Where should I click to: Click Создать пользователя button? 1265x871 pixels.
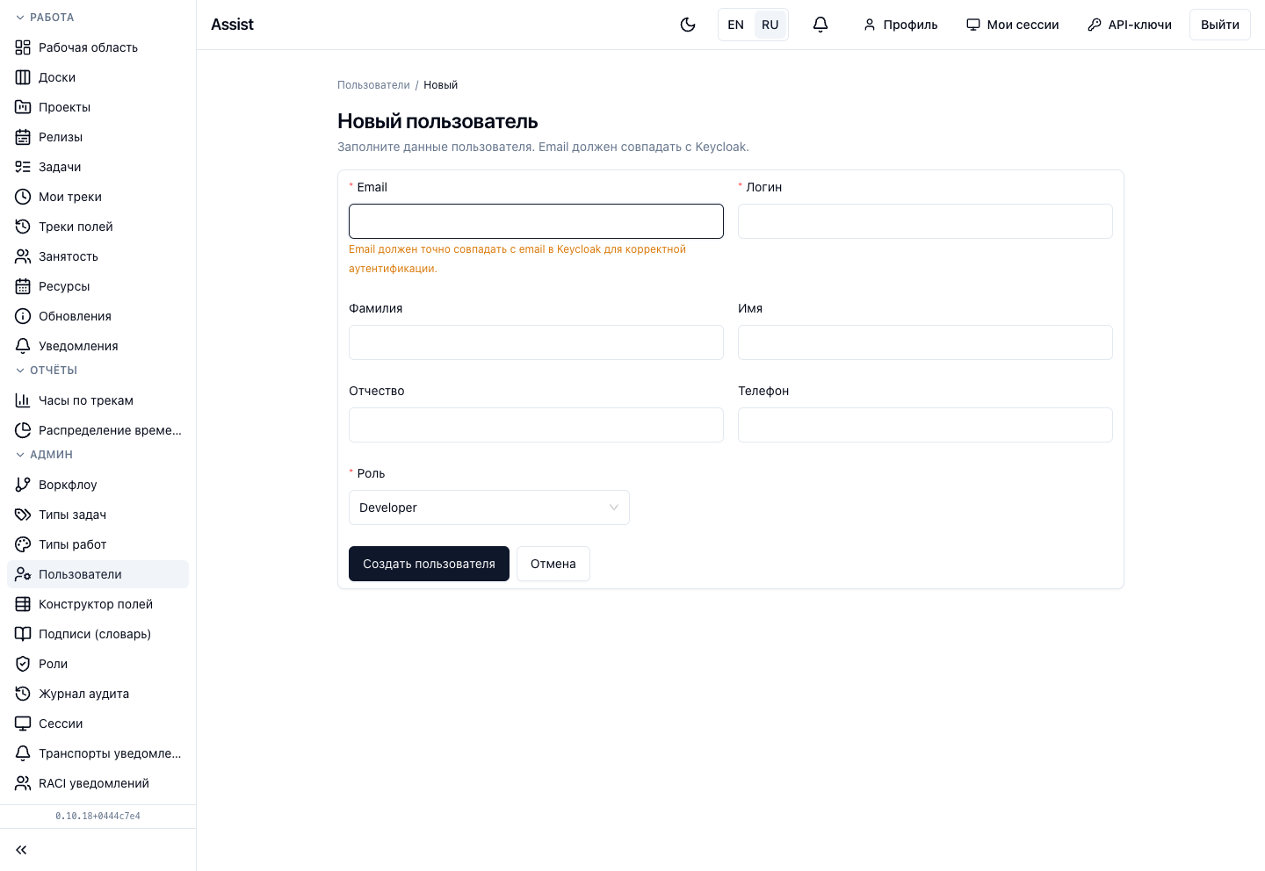click(429, 564)
